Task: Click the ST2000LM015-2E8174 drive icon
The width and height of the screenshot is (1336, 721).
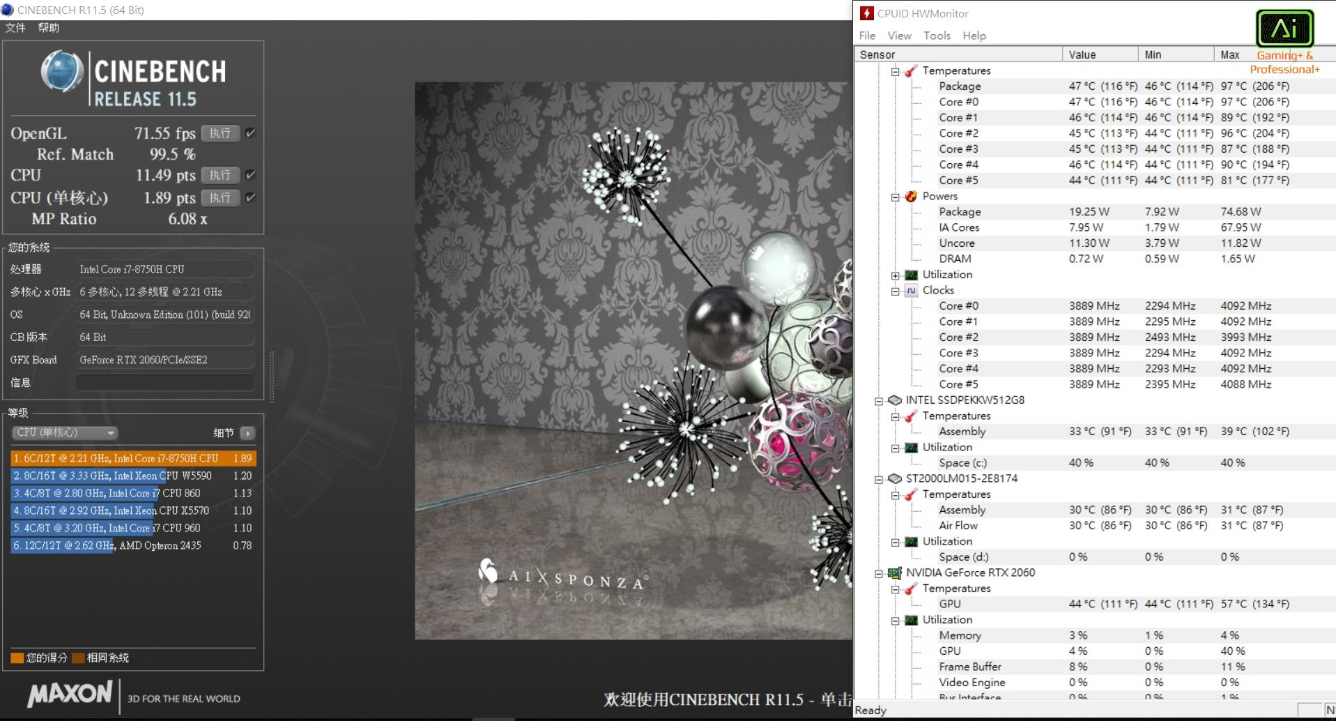Action: 895,479
